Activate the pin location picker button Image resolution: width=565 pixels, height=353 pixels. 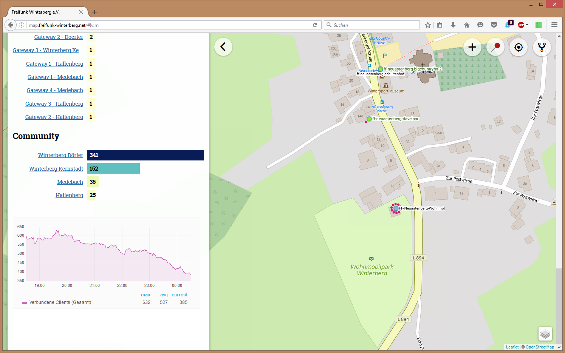click(495, 47)
